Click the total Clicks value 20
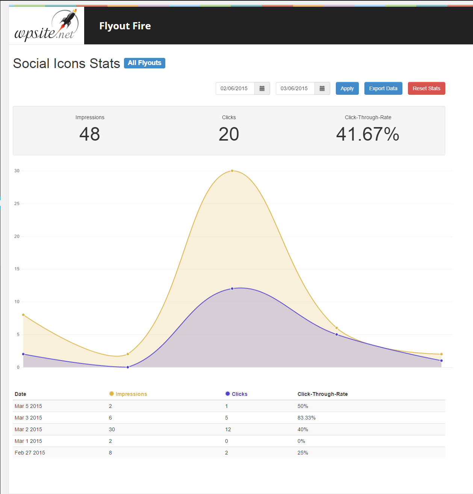This screenshot has height=494, width=473. [229, 134]
